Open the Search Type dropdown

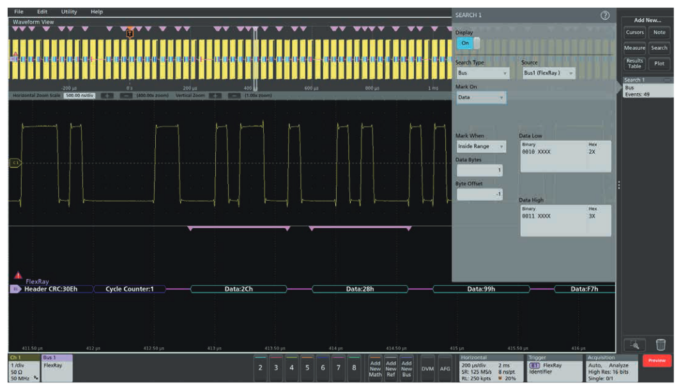[482, 73]
